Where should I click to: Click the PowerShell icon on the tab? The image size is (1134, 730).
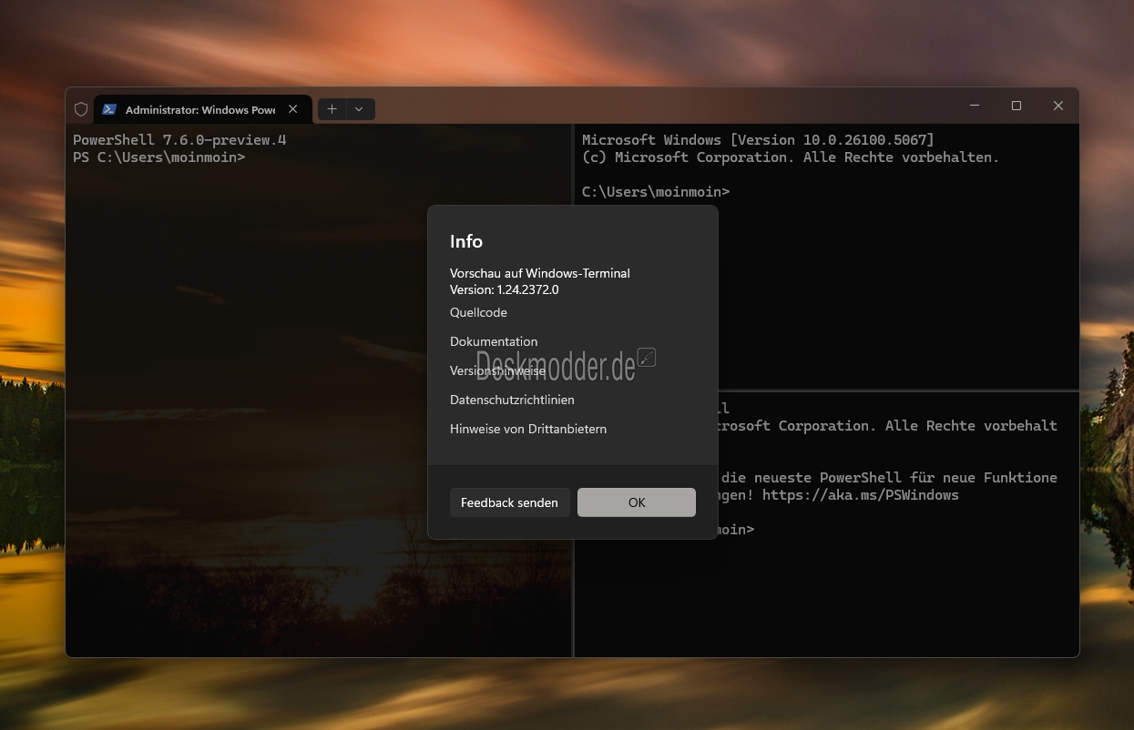click(x=109, y=109)
